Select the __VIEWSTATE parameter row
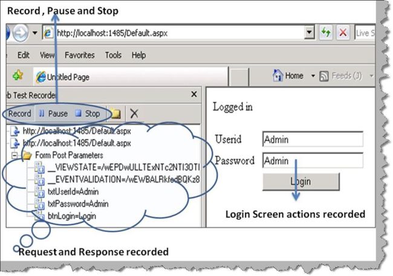Screen dimensions: 393x276 (117, 167)
